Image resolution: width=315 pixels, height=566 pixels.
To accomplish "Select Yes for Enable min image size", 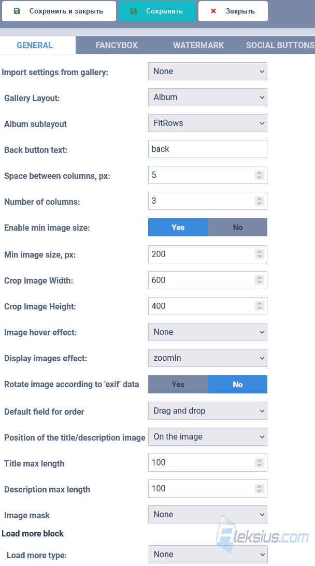I will tap(178, 228).
